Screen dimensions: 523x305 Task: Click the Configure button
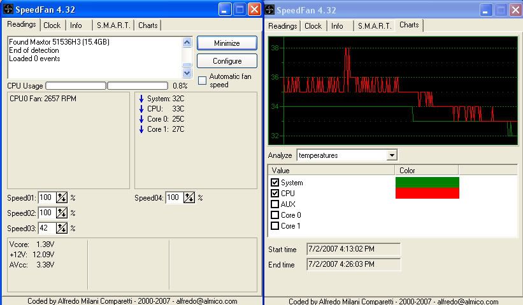pos(227,61)
